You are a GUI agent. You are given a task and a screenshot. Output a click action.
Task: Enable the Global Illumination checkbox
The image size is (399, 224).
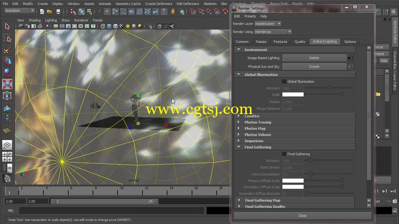tap(284, 82)
